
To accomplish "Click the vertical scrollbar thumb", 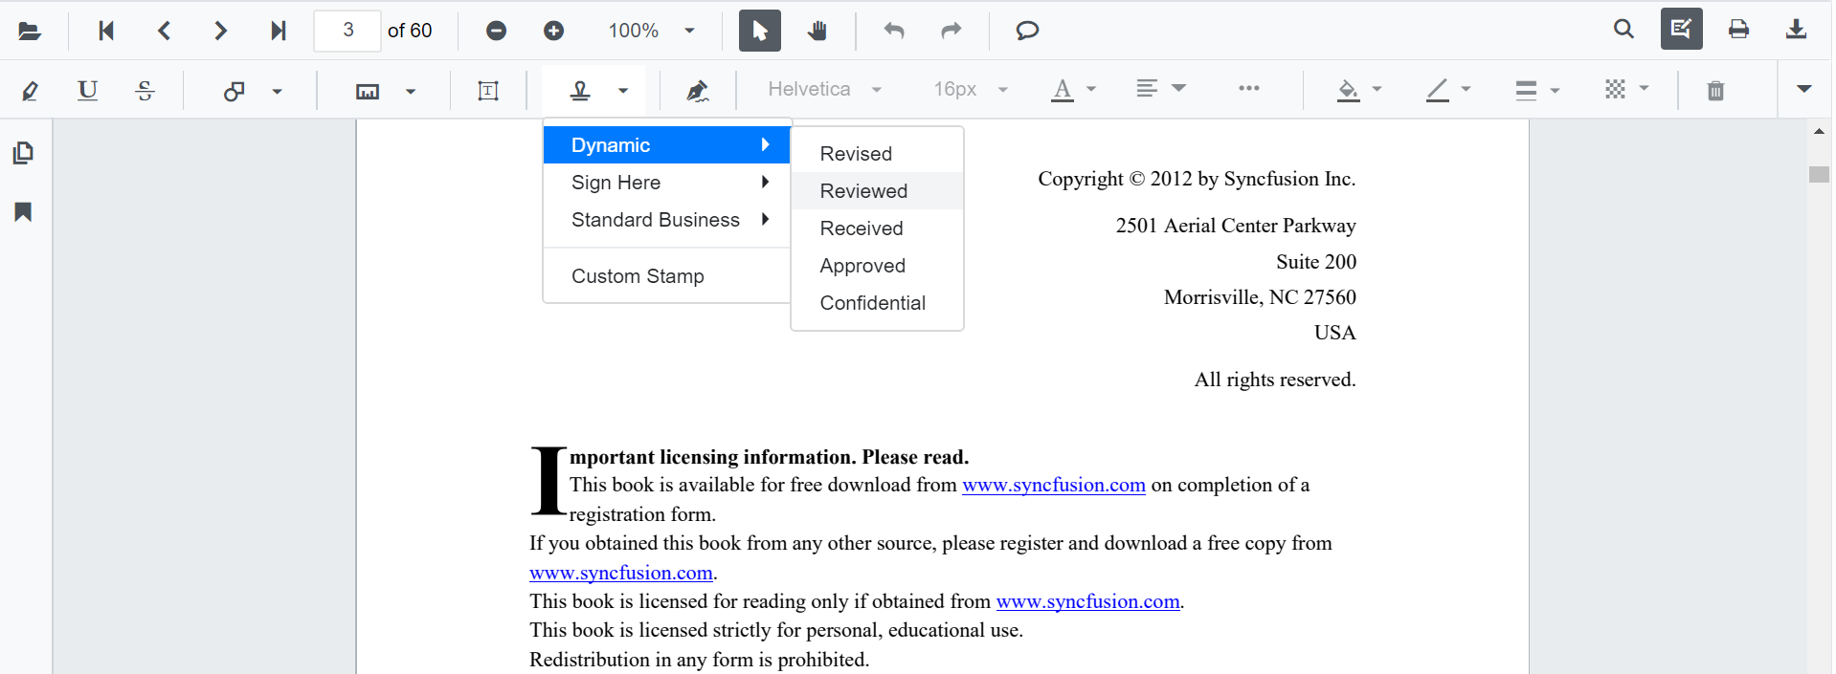I will [x=1819, y=174].
